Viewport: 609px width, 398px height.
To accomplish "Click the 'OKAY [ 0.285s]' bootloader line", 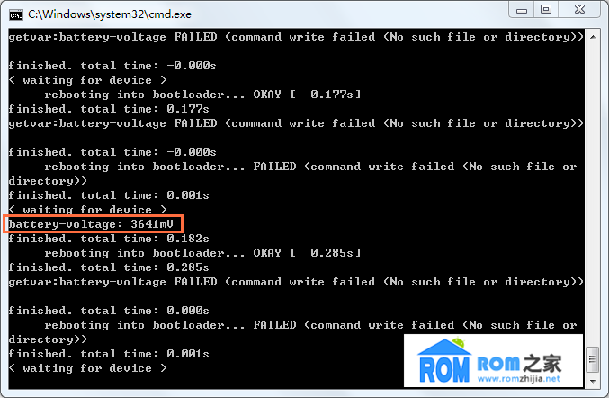I will (x=202, y=253).
